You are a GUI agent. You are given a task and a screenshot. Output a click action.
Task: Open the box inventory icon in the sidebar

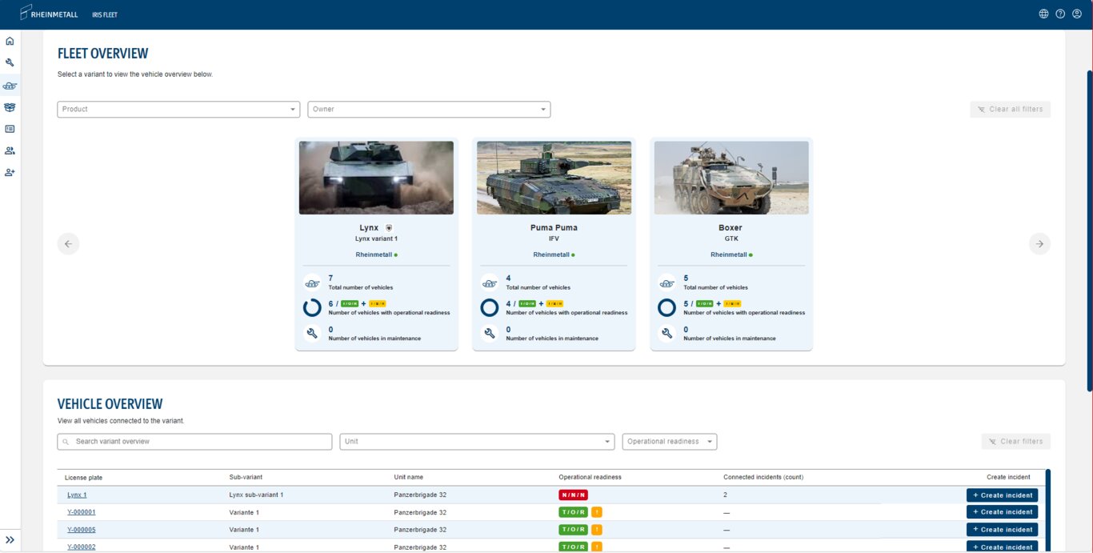coord(10,107)
